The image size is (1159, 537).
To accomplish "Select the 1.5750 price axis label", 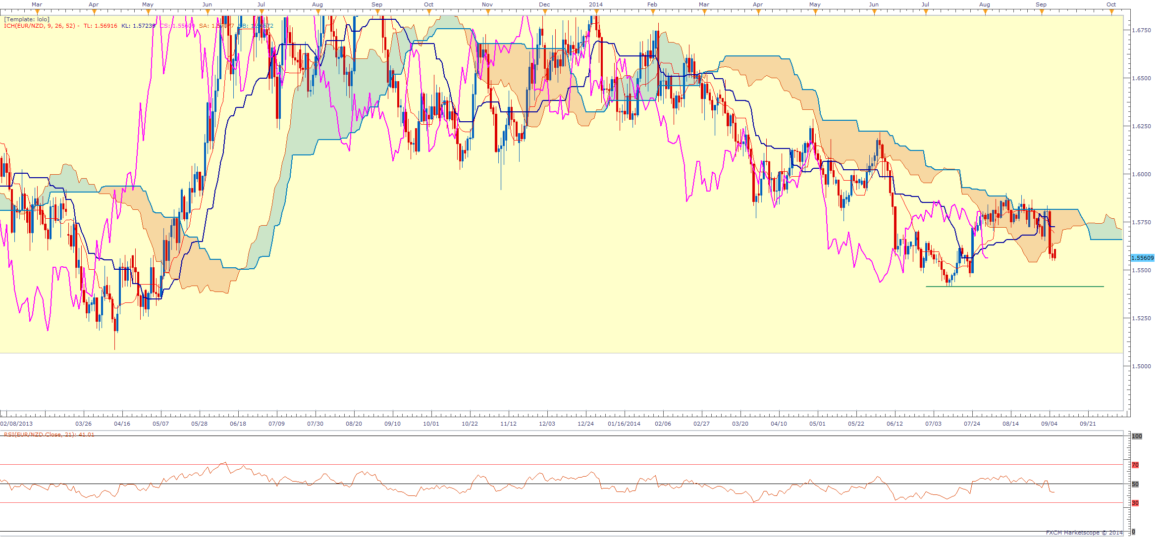I will click(1141, 222).
